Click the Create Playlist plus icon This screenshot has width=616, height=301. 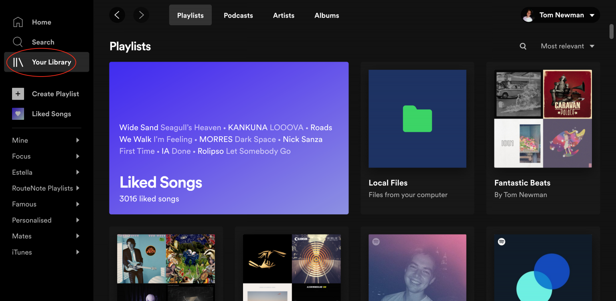point(18,94)
